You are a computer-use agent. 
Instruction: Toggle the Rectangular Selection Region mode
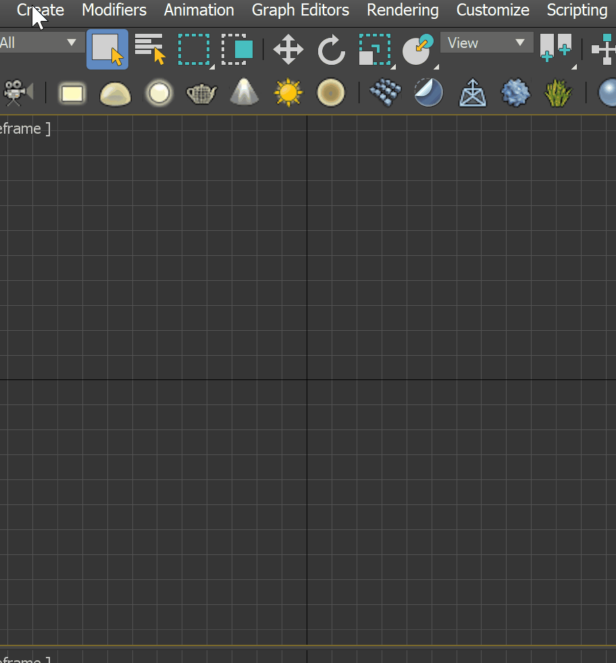pyautogui.click(x=194, y=49)
